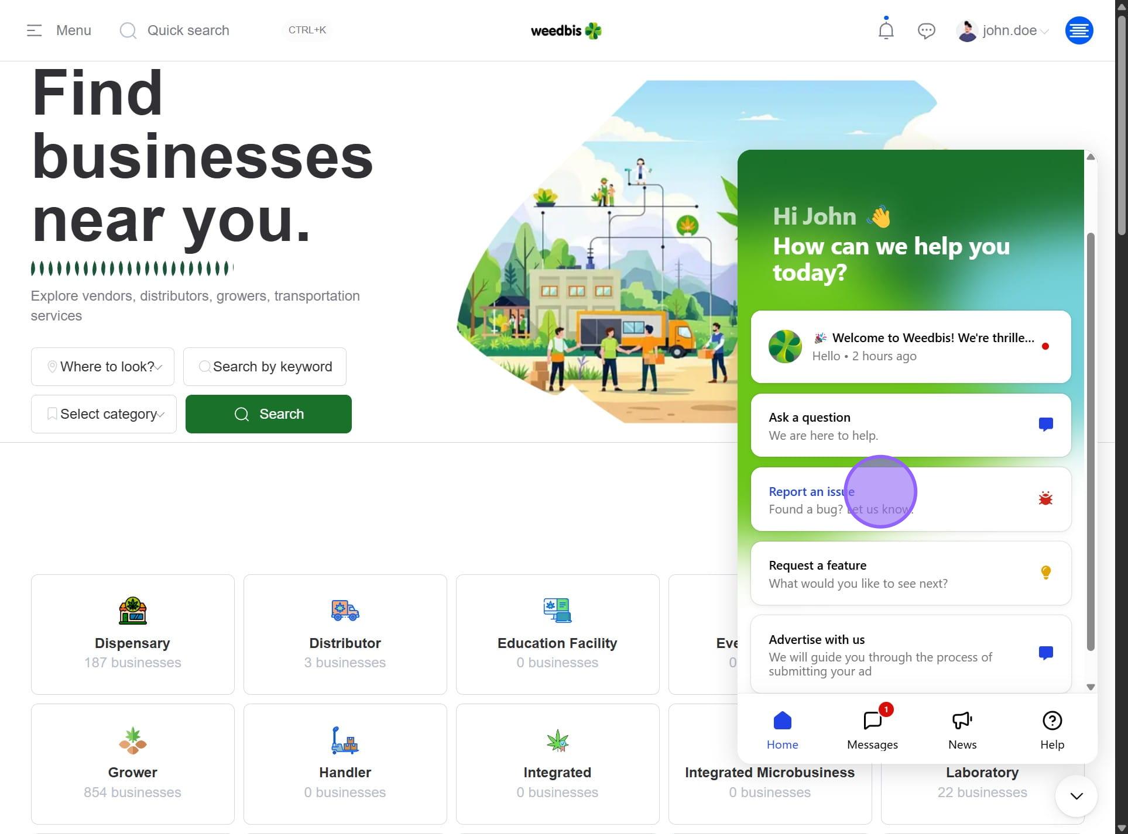Expand the Where to look dropdown

(102, 367)
